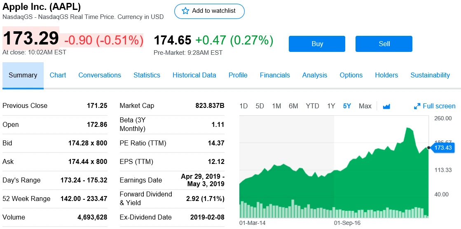Click the Market Cap value 823.837B
The height and width of the screenshot is (229, 461).
coord(210,106)
